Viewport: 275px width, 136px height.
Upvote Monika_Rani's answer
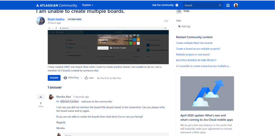coord(41,97)
